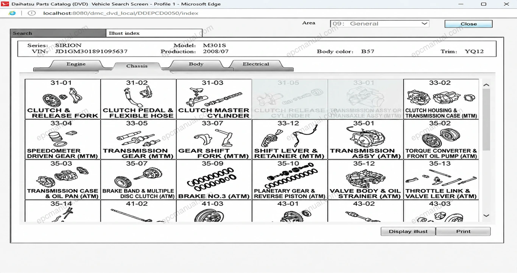Click the scroll up arrow of illustration list
Viewport: 517px width, 273px height.
click(486, 85)
